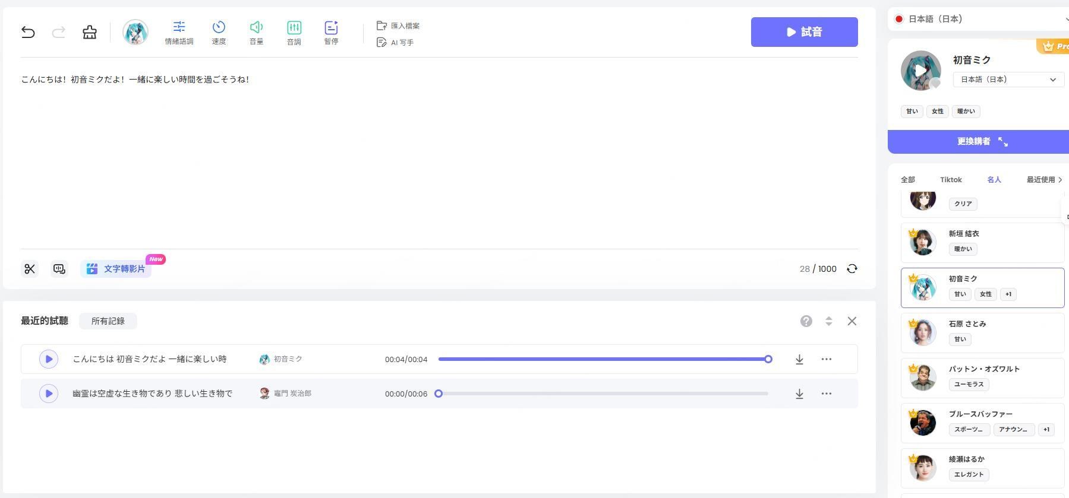The image size is (1069, 498).
Task: Click the undo arrow icon
Action: [x=28, y=32]
